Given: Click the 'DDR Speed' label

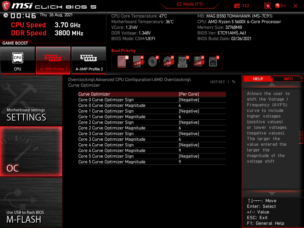Looking at the screenshot, I should (x=28, y=33).
